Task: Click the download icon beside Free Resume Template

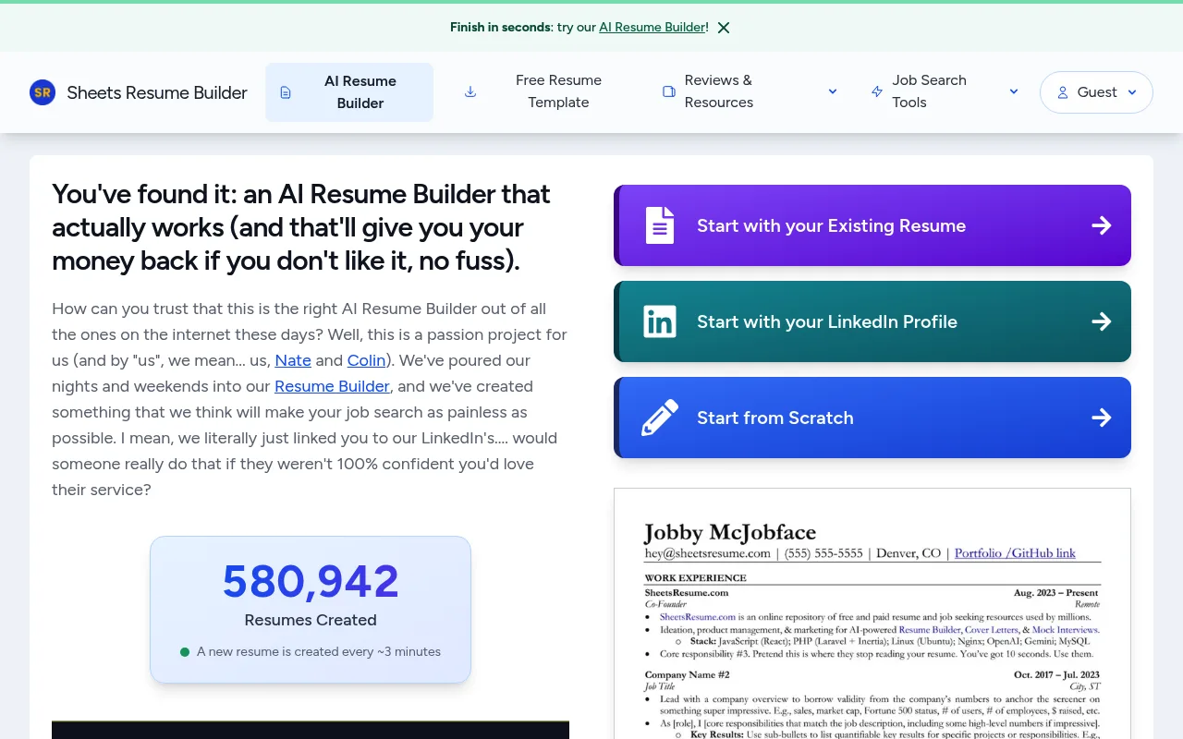Action: [470, 91]
